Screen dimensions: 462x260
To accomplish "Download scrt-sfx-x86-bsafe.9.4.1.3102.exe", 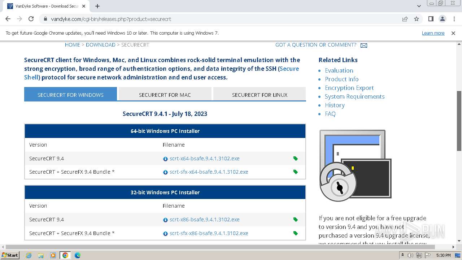I will click(209, 233).
